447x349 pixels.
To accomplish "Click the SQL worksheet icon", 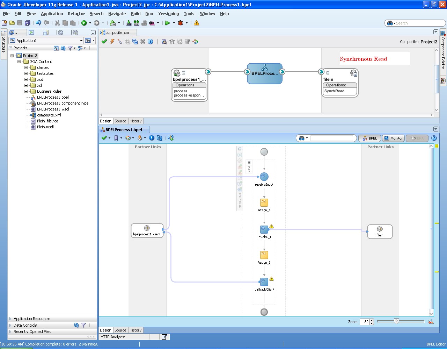I will [x=113, y=23].
